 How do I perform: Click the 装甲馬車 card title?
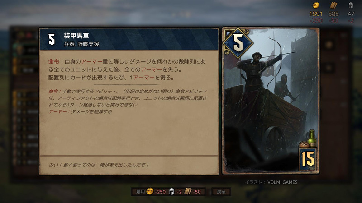[76, 36]
